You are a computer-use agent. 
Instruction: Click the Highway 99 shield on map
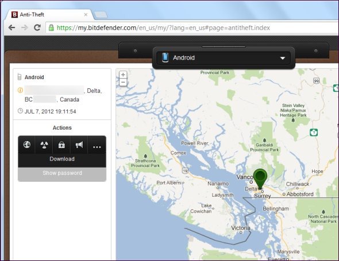pyautogui.click(x=316, y=81)
